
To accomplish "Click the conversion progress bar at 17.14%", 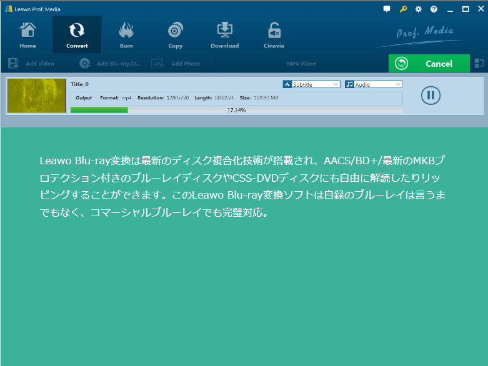I will pyautogui.click(x=236, y=110).
